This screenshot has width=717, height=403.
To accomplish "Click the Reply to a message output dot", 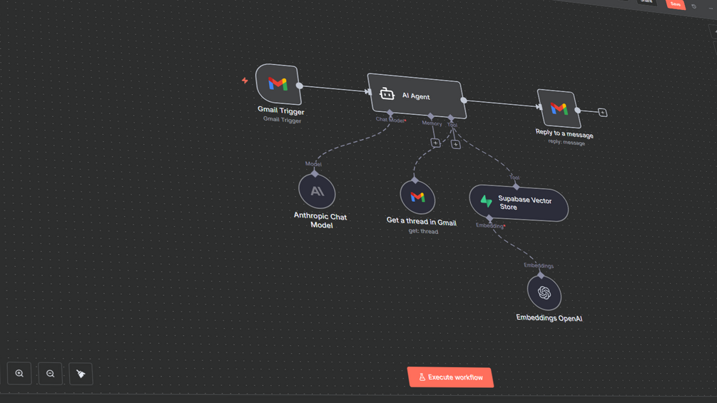I will click(578, 110).
